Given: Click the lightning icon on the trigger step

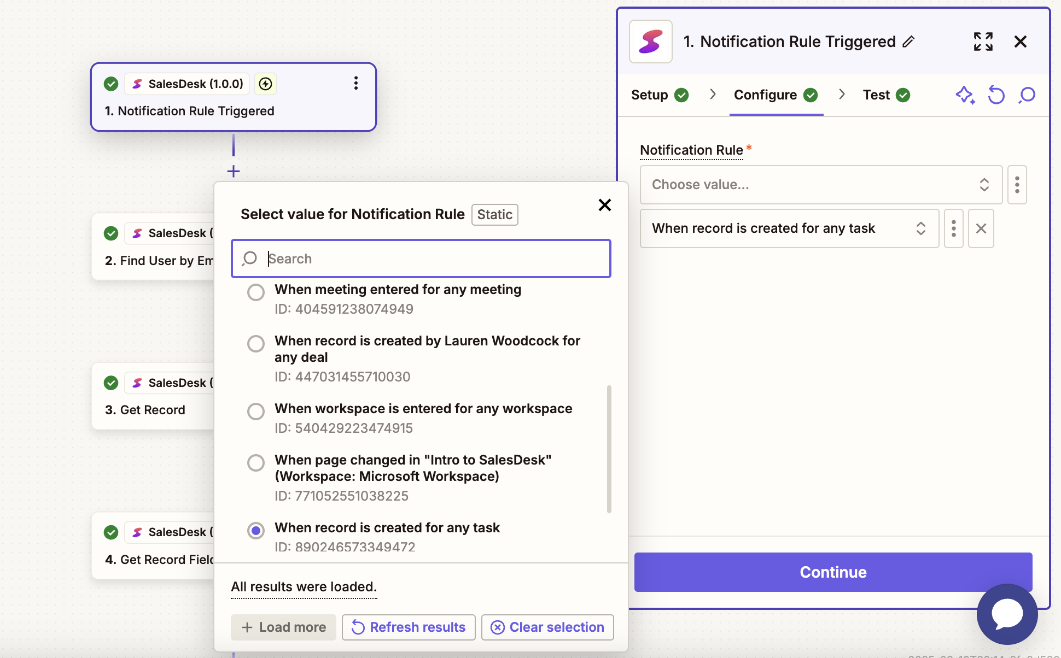Looking at the screenshot, I should coord(265,84).
